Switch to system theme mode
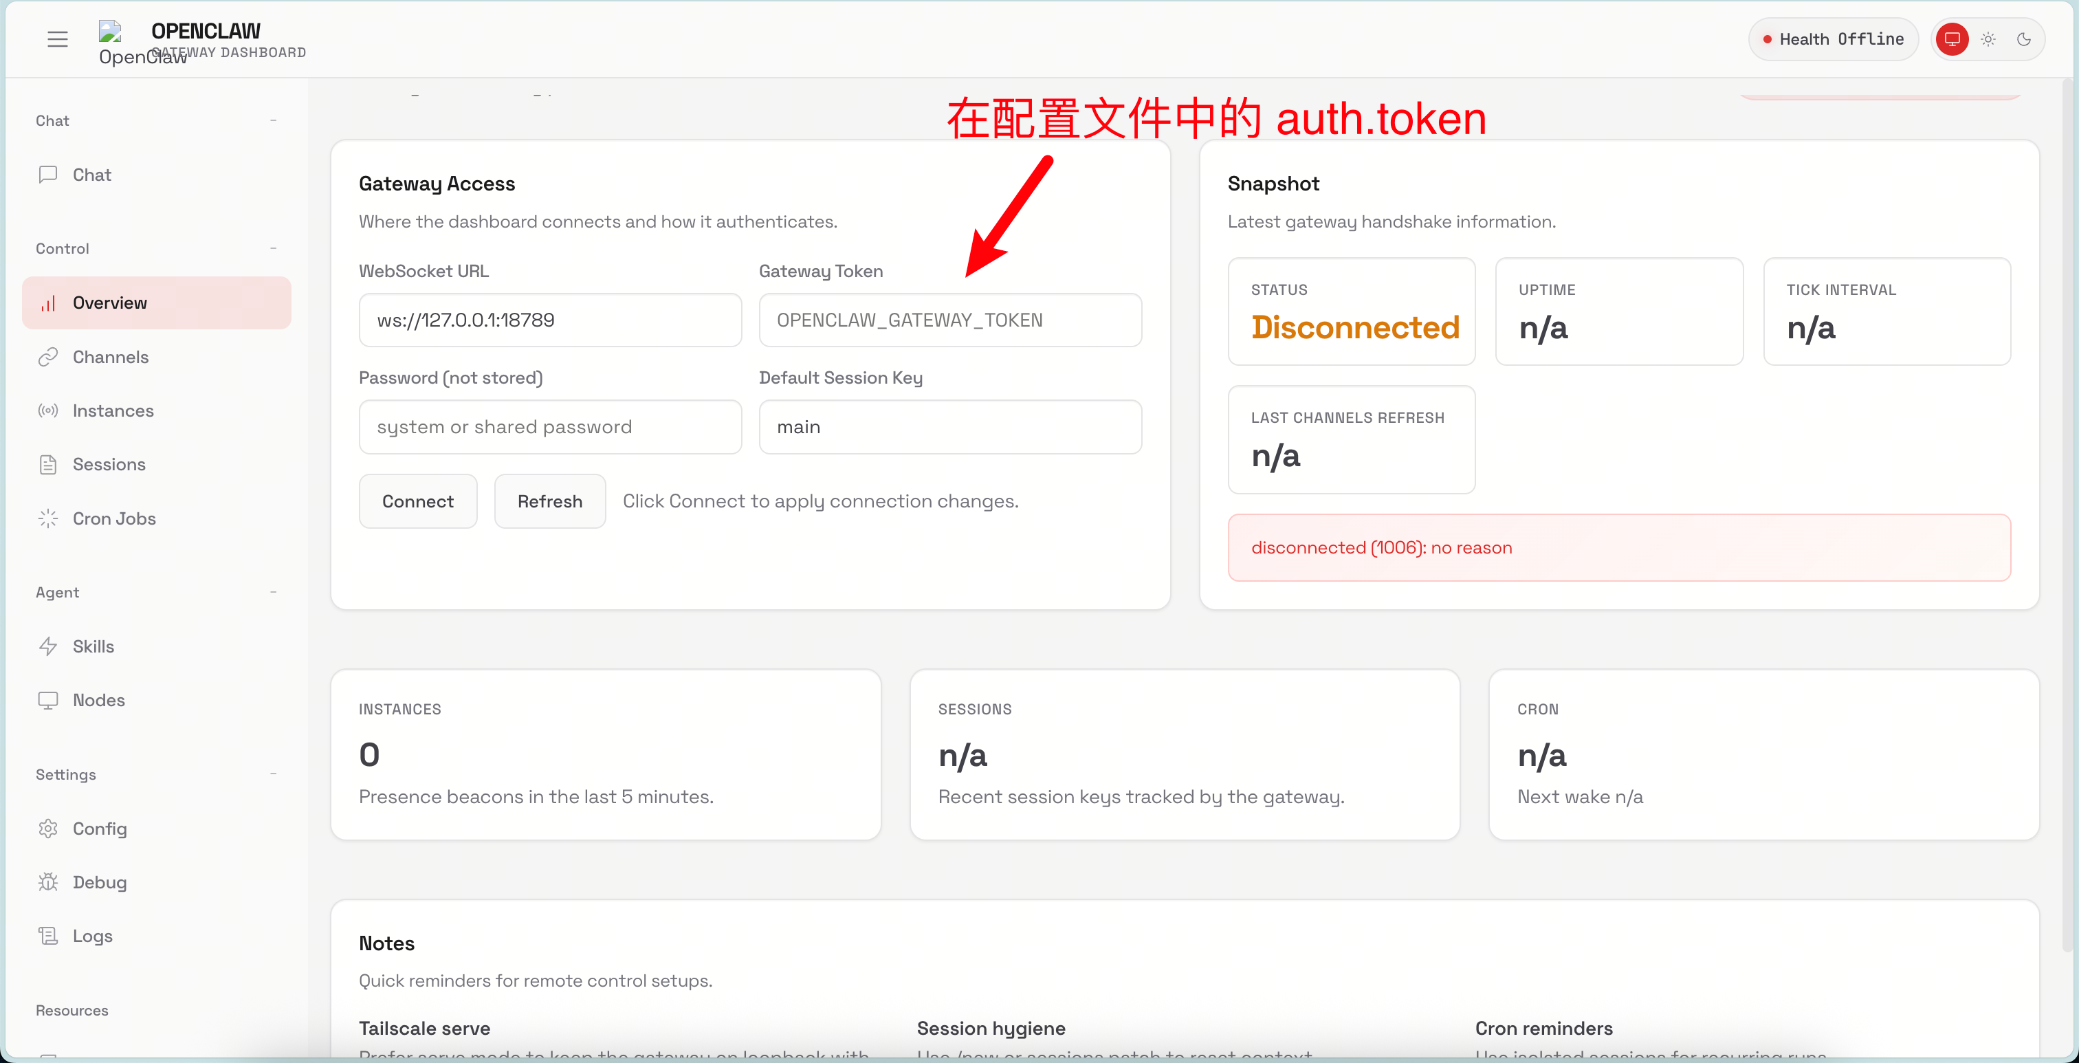 click(1952, 39)
